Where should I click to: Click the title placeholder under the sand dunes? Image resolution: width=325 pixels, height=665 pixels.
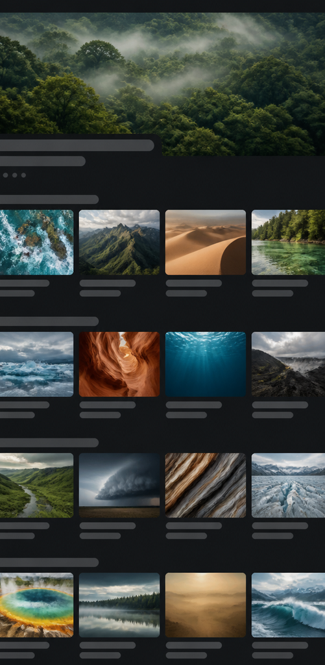[x=194, y=283]
